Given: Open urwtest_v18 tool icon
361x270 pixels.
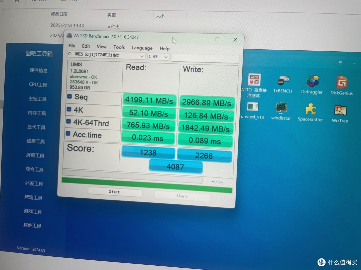Looking at the screenshot, I should pyautogui.click(x=253, y=107).
